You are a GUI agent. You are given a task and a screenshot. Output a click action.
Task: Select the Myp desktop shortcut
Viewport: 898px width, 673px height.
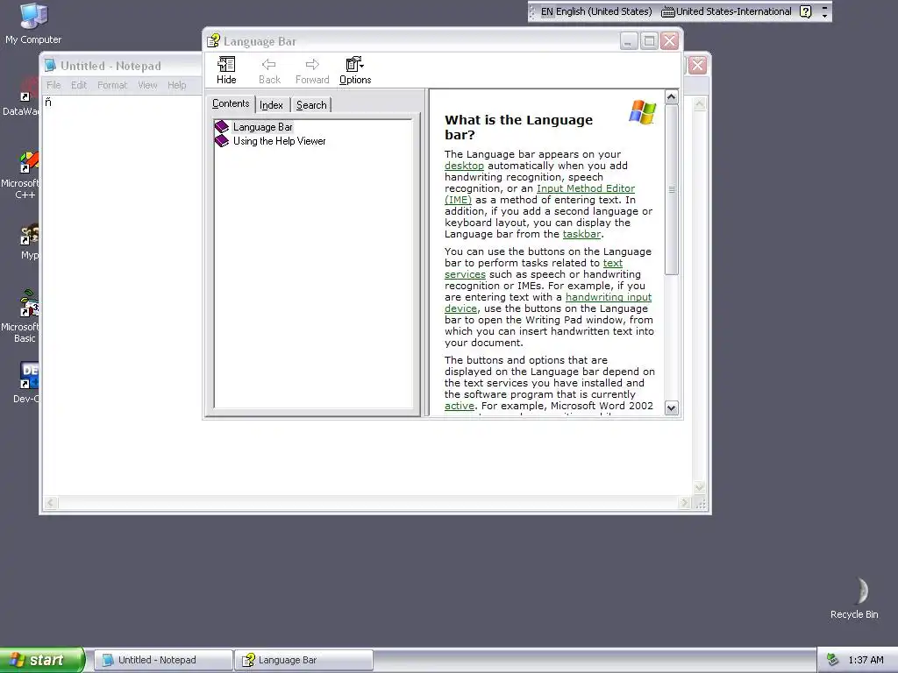click(x=29, y=242)
